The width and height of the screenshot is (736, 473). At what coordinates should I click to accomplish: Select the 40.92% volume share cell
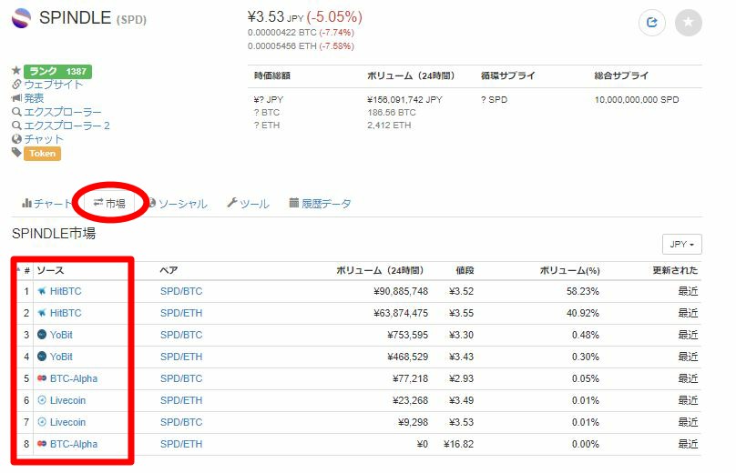(x=582, y=313)
